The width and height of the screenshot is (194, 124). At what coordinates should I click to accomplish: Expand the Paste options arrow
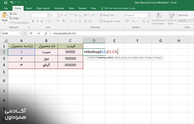click(x=5, y=23)
